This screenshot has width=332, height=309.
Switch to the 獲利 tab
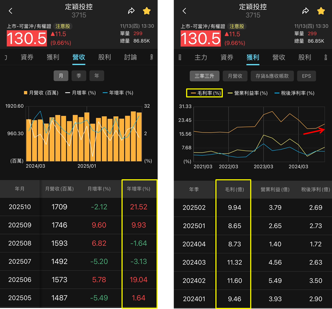53,57
